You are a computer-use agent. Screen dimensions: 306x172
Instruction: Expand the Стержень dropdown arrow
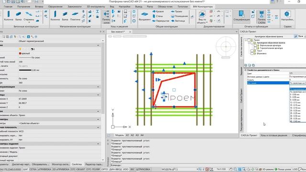tap(29, 22)
